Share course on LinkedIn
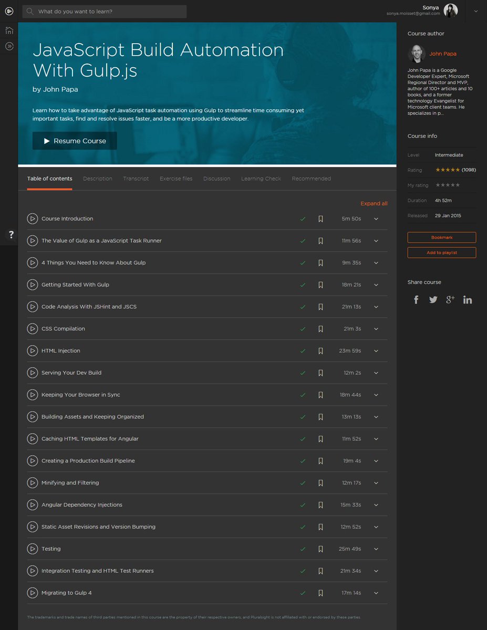The image size is (487, 630). point(468,300)
